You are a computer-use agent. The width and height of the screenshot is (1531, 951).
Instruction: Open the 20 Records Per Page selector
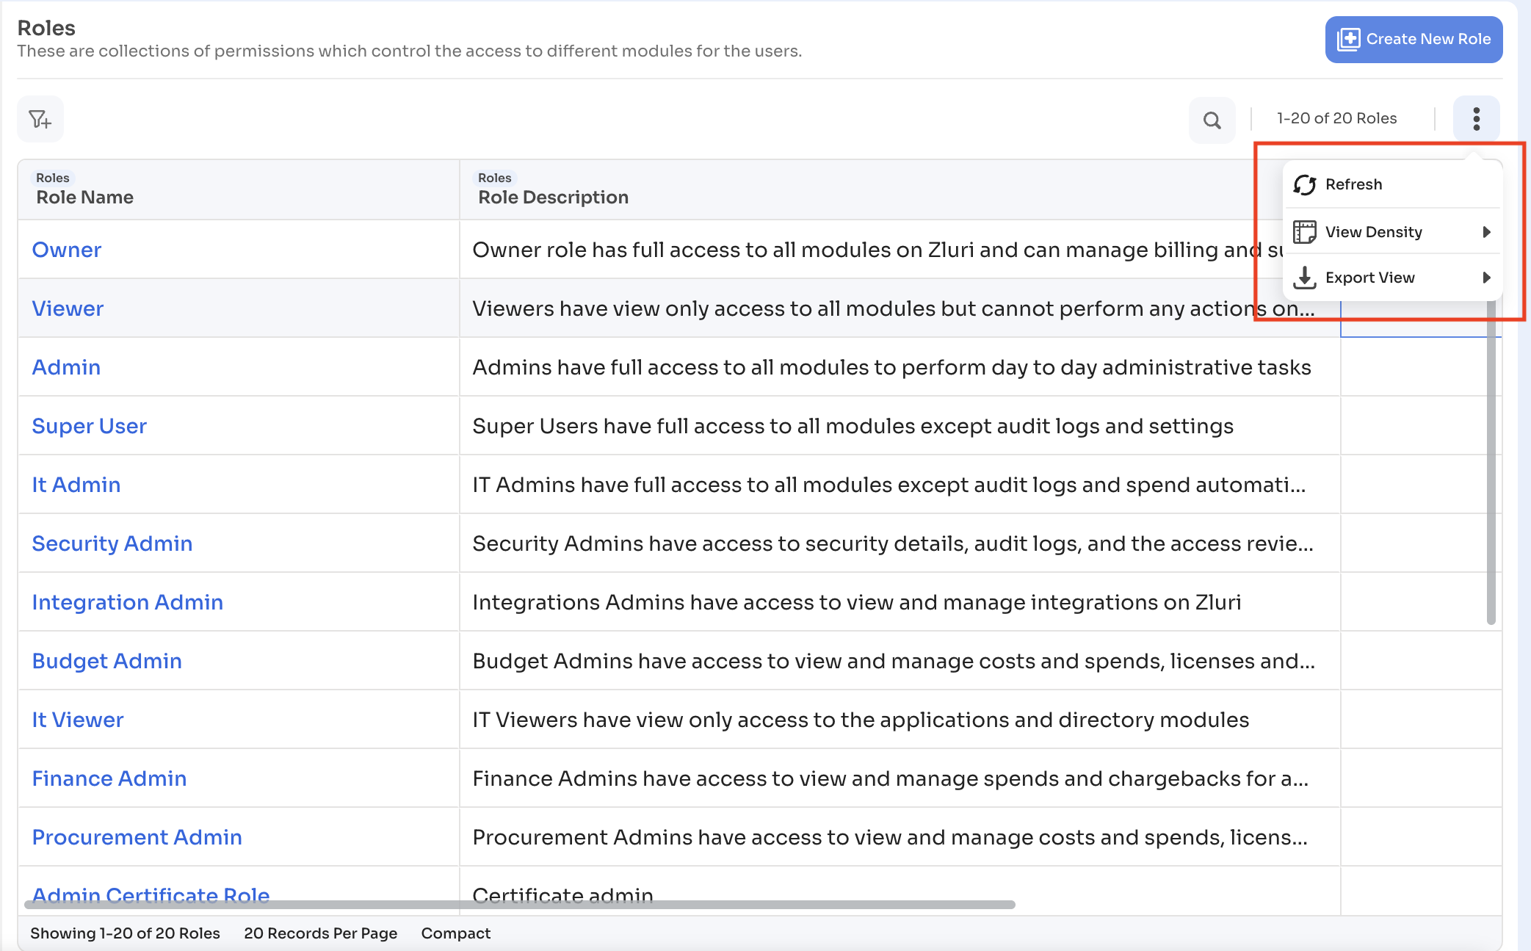321,933
